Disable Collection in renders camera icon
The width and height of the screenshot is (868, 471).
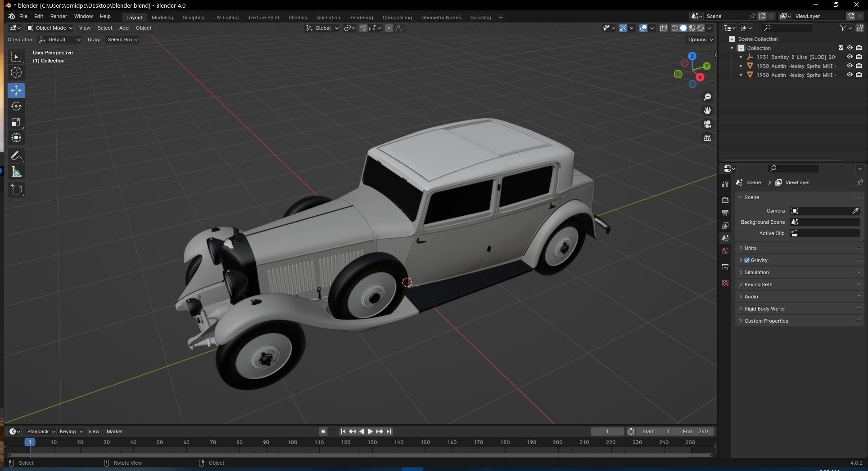pos(859,48)
